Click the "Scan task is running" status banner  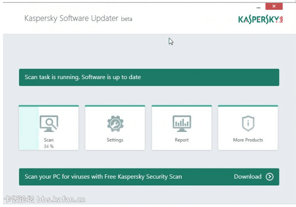coord(149,78)
